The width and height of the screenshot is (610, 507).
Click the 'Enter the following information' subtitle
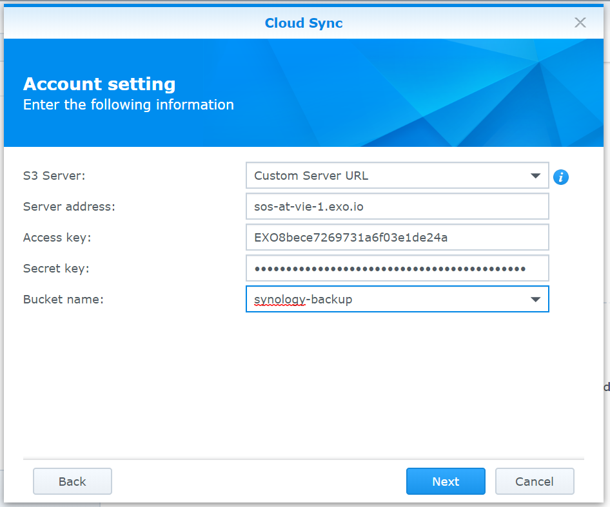(x=128, y=105)
